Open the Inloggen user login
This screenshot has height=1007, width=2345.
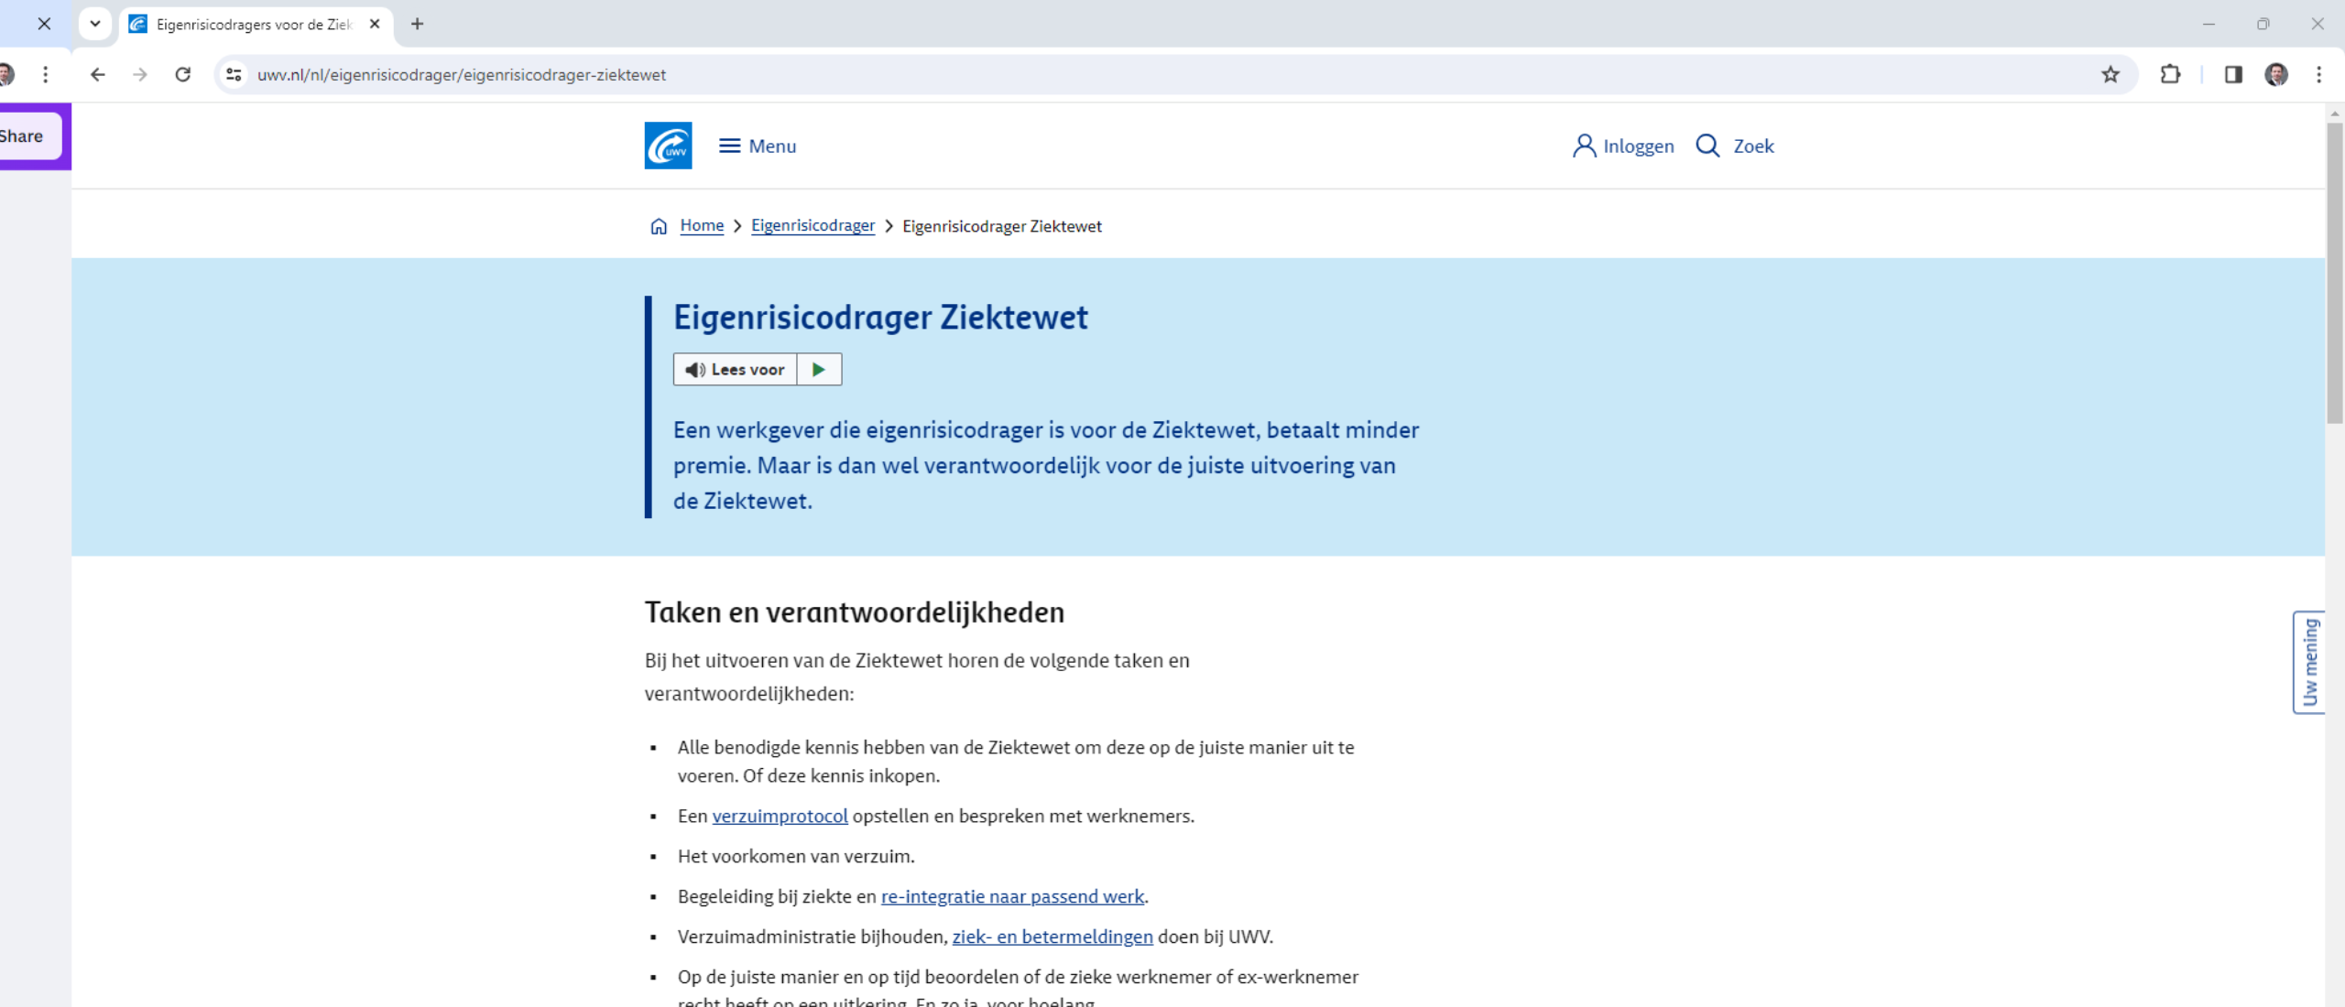[1623, 146]
